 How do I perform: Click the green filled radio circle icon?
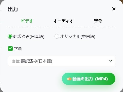[10, 36]
